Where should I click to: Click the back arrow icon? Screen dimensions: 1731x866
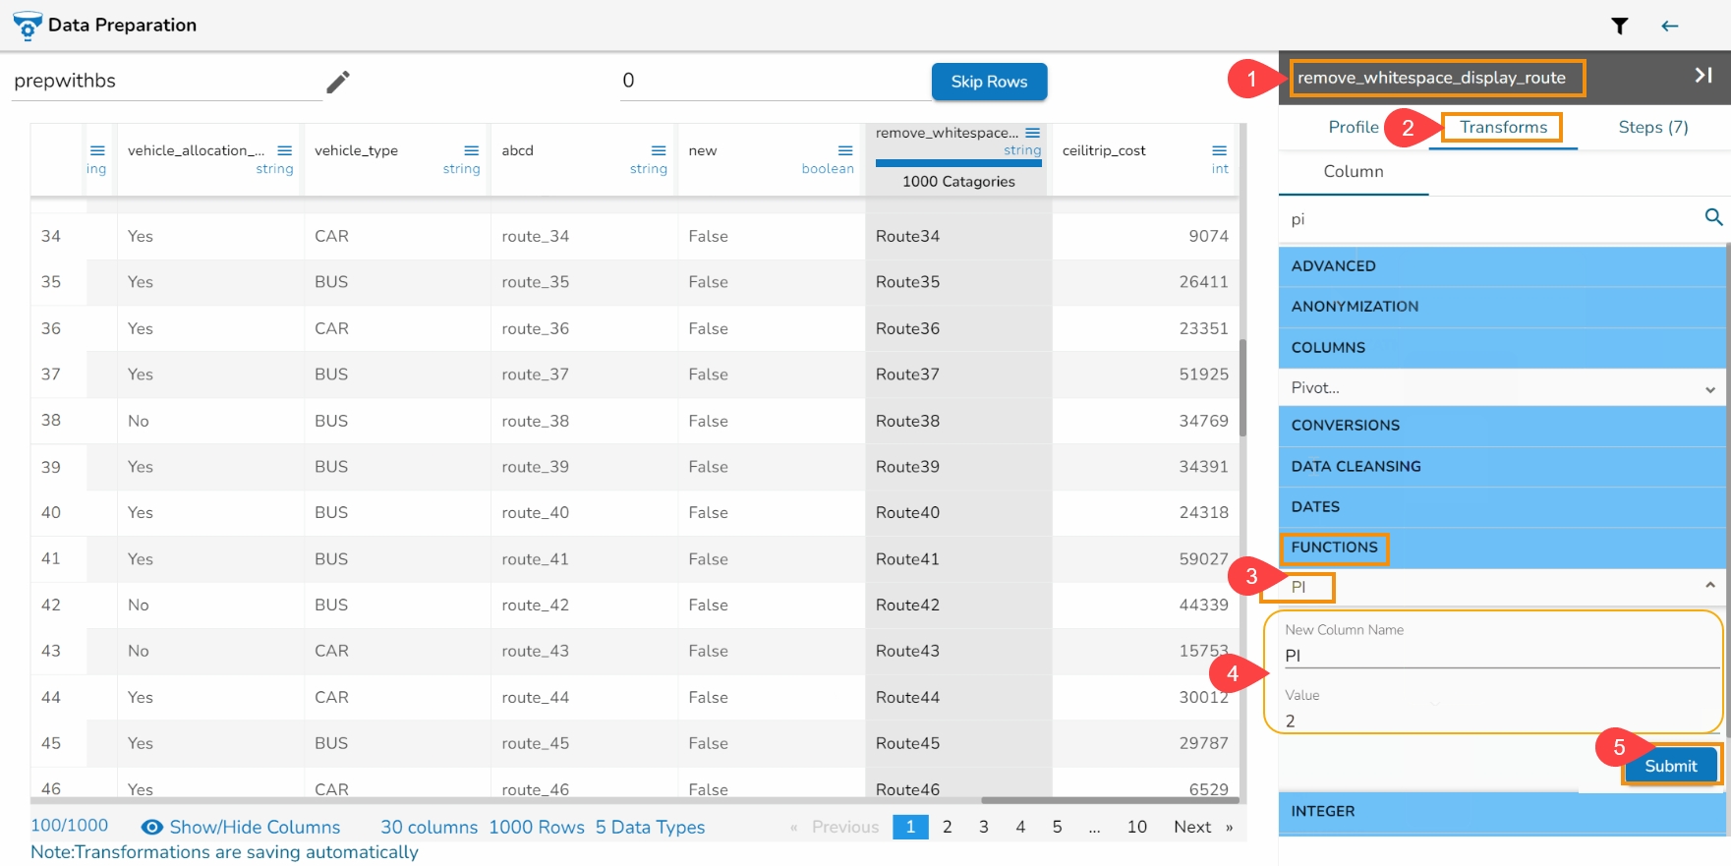click(x=1669, y=26)
